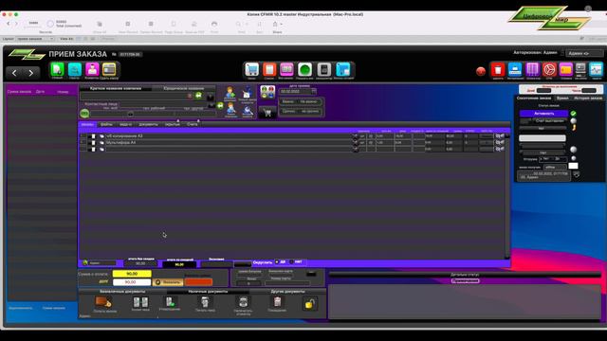Select the 'НЕТ' rounding radio option
This screenshot has width=607, height=341.
pyautogui.click(x=291, y=262)
